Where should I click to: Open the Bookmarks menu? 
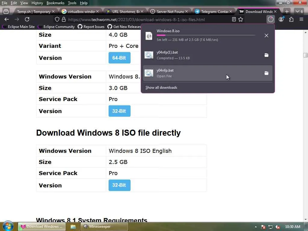tap(55, 3)
